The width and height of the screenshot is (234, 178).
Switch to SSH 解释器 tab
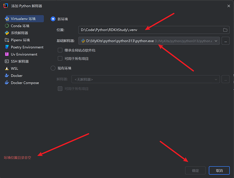(x=24, y=61)
